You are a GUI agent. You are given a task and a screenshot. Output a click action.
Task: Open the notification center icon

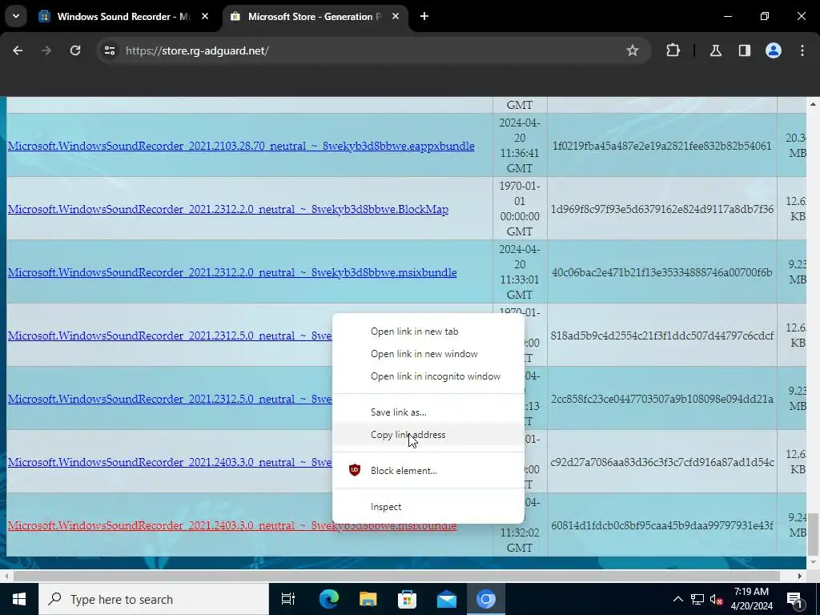pyautogui.click(x=795, y=599)
